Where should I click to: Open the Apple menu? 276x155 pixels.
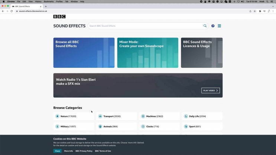(x=3, y=1)
